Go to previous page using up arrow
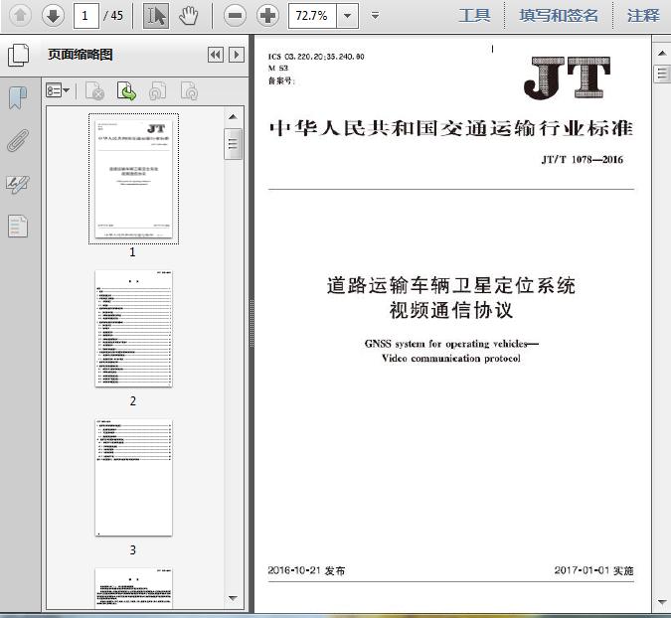Image resolution: width=671 pixels, height=618 pixels. click(20, 16)
